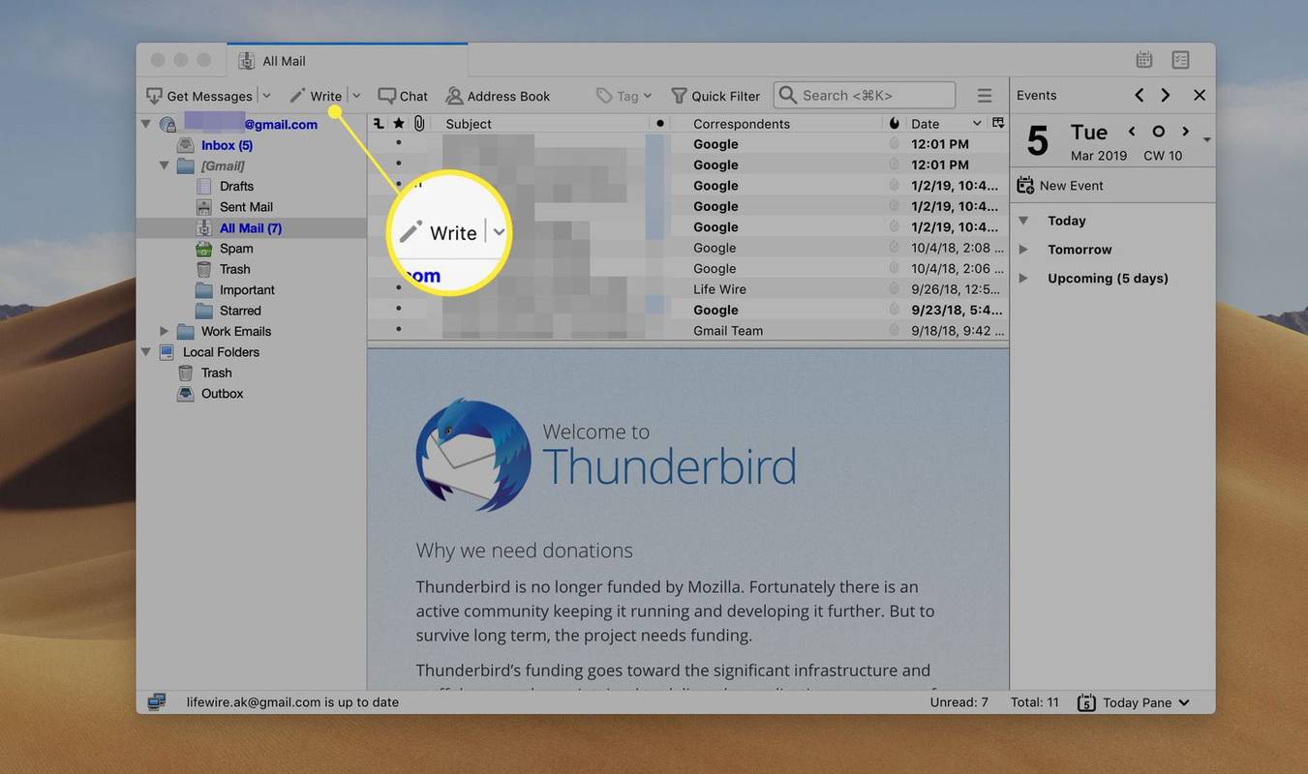Toggle junk on the 9/23/18 message
The image size is (1308, 774).
click(894, 310)
